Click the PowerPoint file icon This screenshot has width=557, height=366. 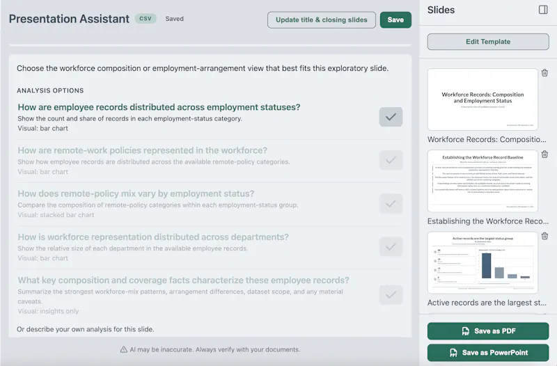click(x=453, y=353)
